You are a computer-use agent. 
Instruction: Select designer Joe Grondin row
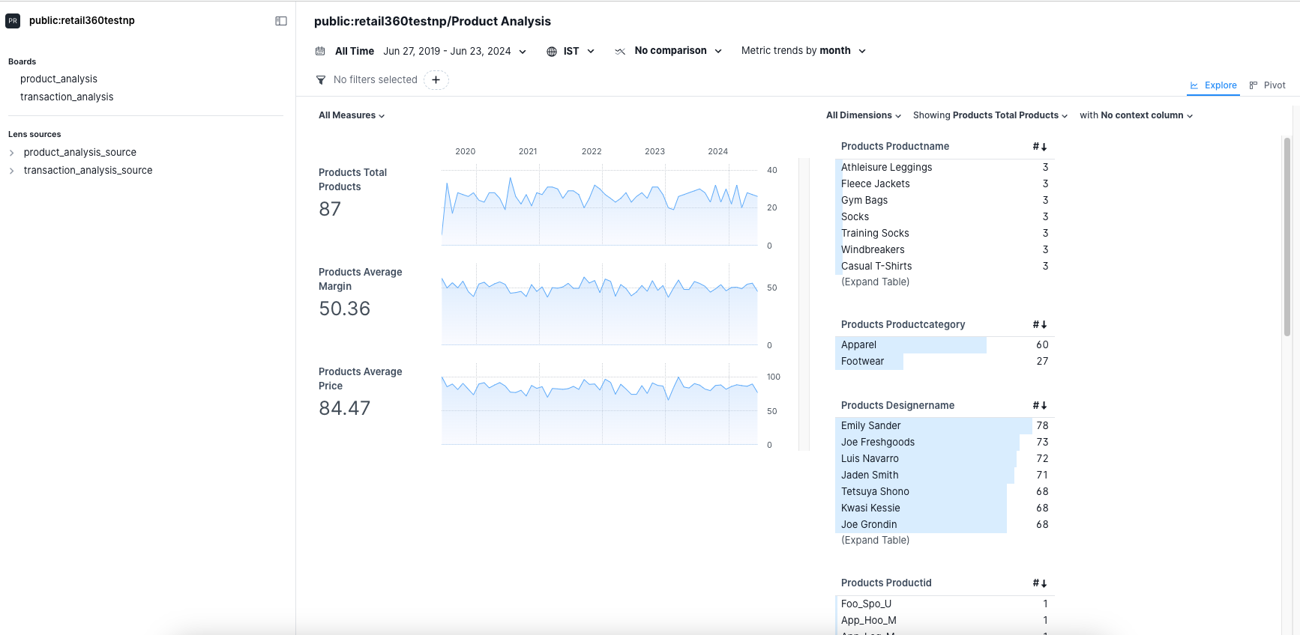(x=945, y=525)
